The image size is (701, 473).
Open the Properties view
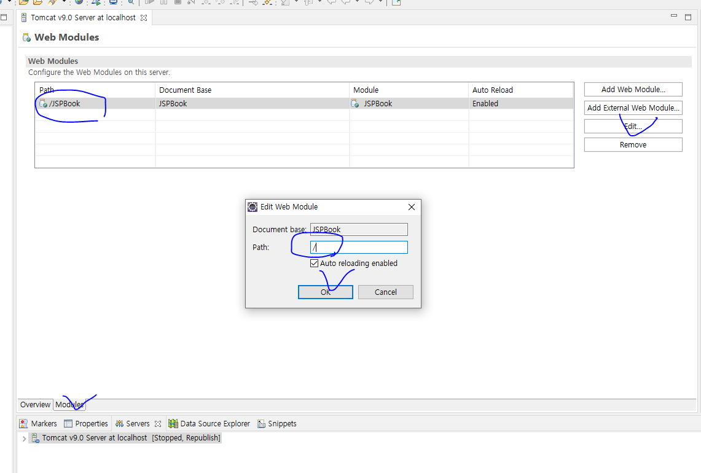click(x=86, y=424)
